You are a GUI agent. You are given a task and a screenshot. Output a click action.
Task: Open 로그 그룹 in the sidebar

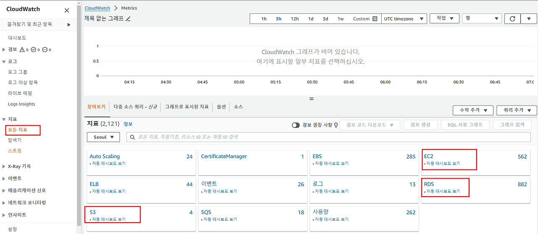pyautogui.click(x=18, y=72)
